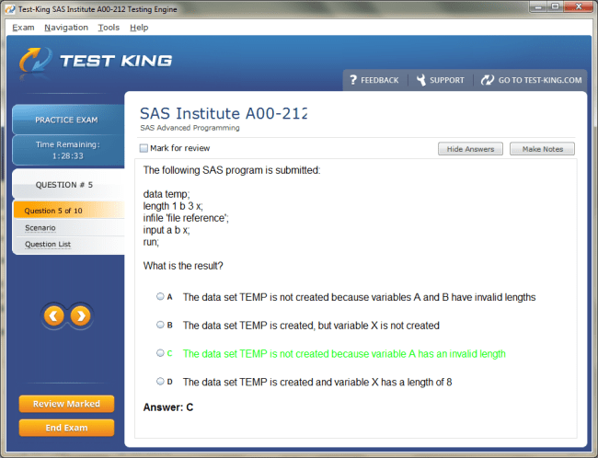Click the Hide Answers button
598x458 pixels.
470,149
